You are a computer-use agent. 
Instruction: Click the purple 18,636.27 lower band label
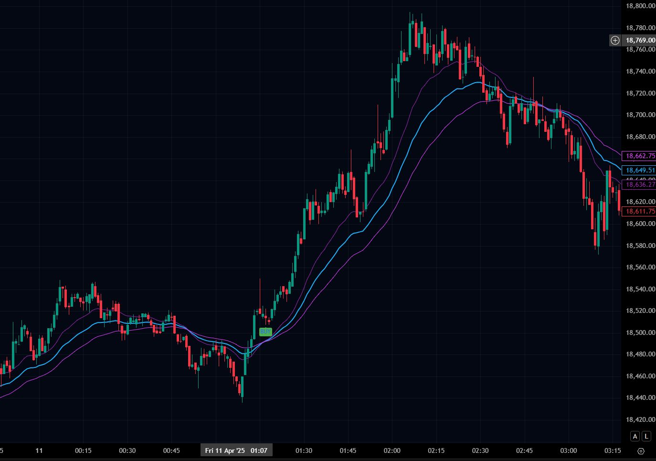pos(640,184)
